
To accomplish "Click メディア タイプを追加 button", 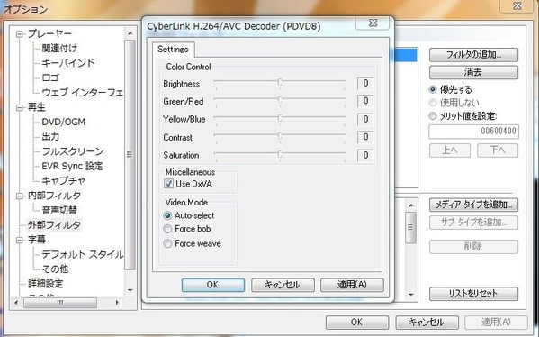I will pyautogui.click(x=473, y=205).
